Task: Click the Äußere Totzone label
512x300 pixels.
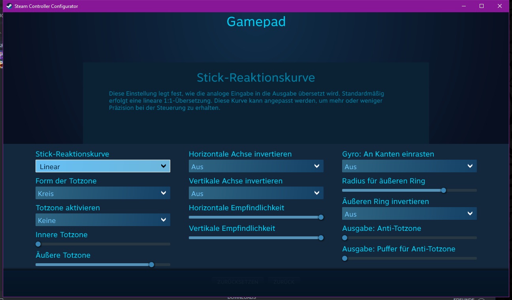Action: tap(63, 255)
